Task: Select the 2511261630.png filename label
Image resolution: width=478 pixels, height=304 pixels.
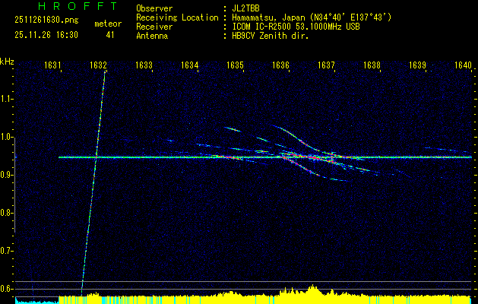Action: [44, 23]
